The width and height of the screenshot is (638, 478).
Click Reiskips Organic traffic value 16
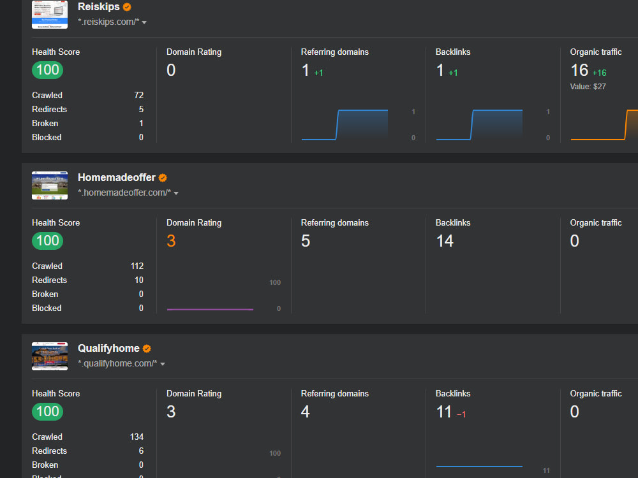[x=579, y=70]
